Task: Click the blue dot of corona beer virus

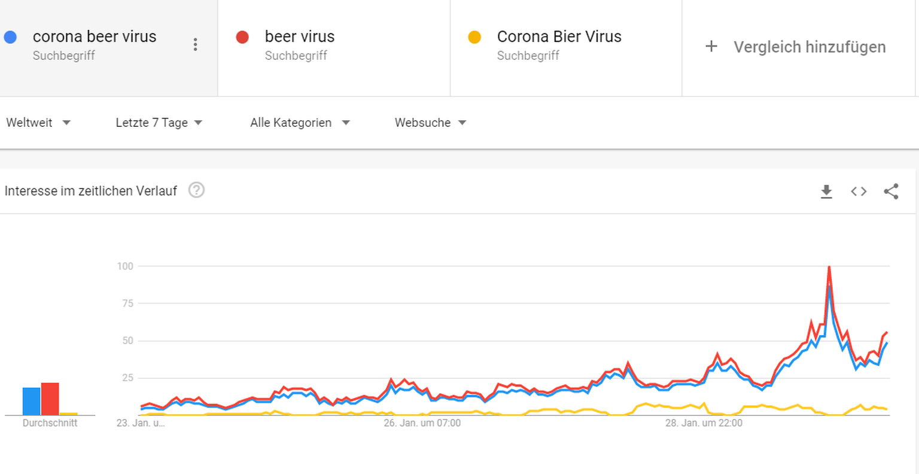Action: (x=10, y=37)
